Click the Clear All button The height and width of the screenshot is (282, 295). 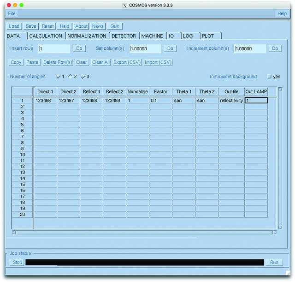[100, 62]
